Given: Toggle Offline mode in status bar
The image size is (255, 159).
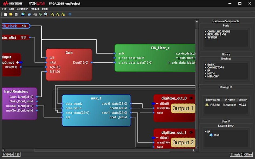Looking at the screenshot, I should 248,154.
